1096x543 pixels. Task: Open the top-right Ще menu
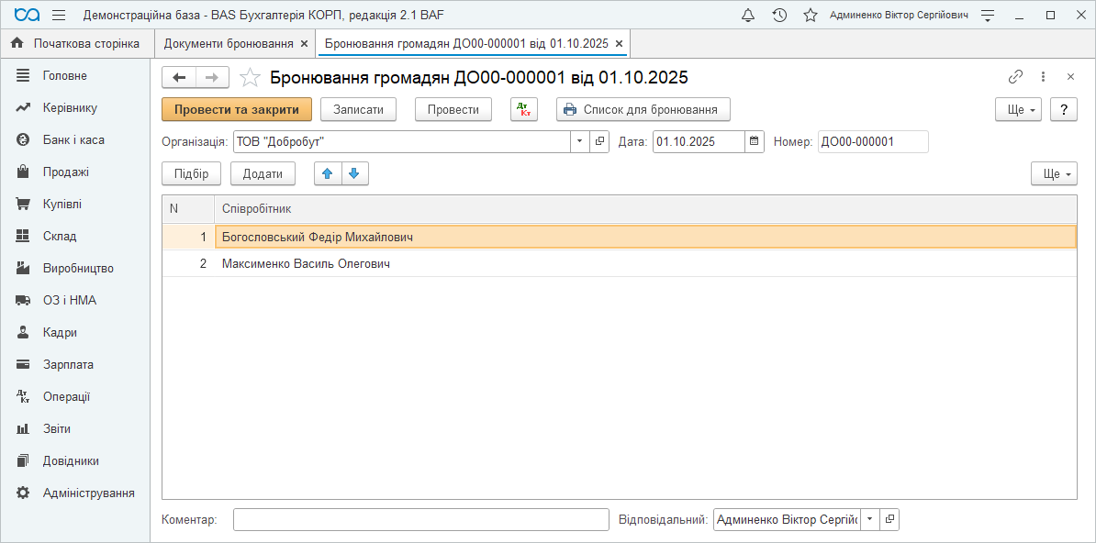coord(1019,109)
